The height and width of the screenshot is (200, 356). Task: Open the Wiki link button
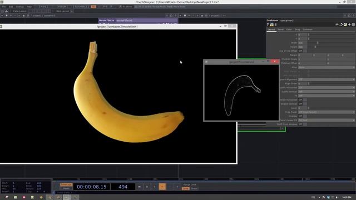43,7
